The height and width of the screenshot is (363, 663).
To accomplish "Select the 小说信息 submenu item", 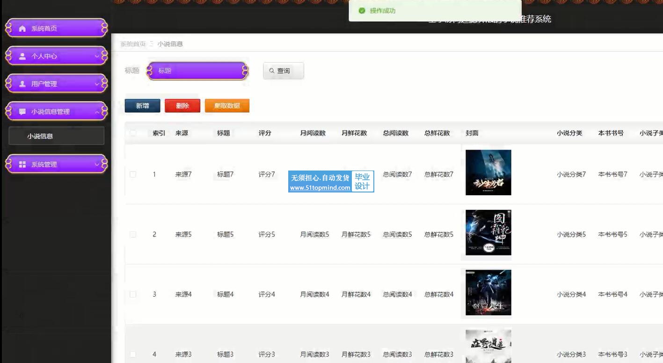I will tap(56, 136).
